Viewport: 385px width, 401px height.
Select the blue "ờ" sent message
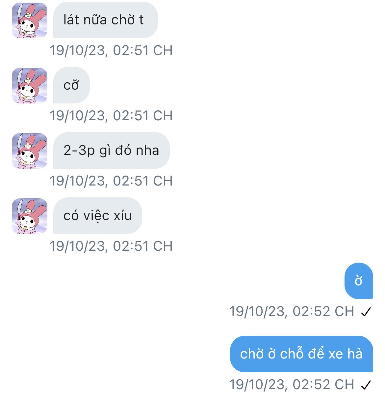point(359,281)
